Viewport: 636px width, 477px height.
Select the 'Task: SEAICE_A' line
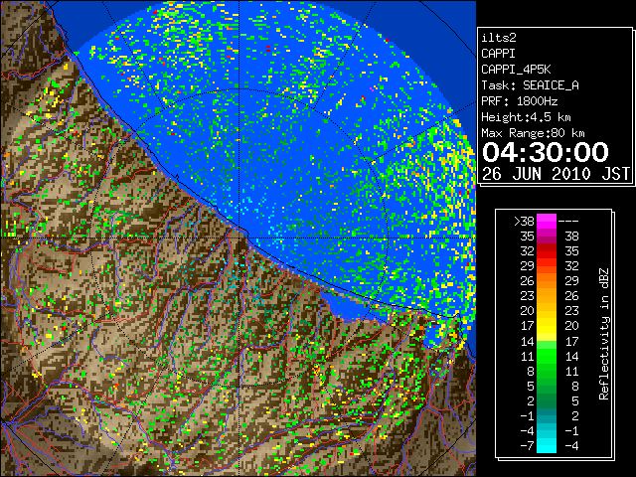click(530, 85)
